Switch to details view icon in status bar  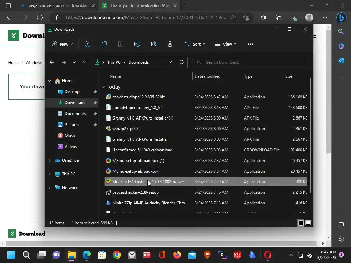pyautogui.click(x=301, y=223)
